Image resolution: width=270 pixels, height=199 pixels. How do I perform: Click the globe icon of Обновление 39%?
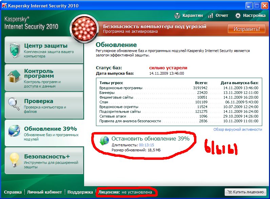[x=14, y=131]
